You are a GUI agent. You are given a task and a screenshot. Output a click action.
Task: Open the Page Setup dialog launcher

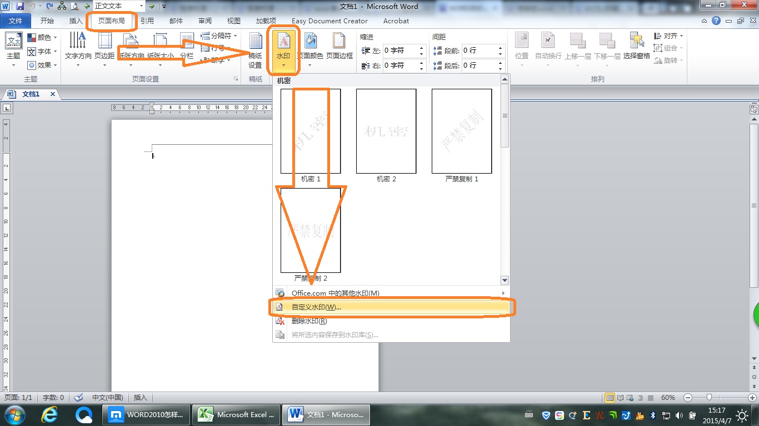click(236, 79)
